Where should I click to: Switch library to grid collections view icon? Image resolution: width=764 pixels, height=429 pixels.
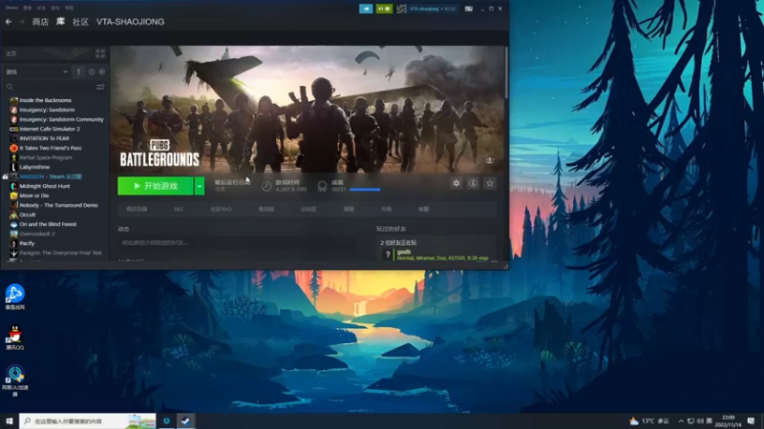click(100, 53)
